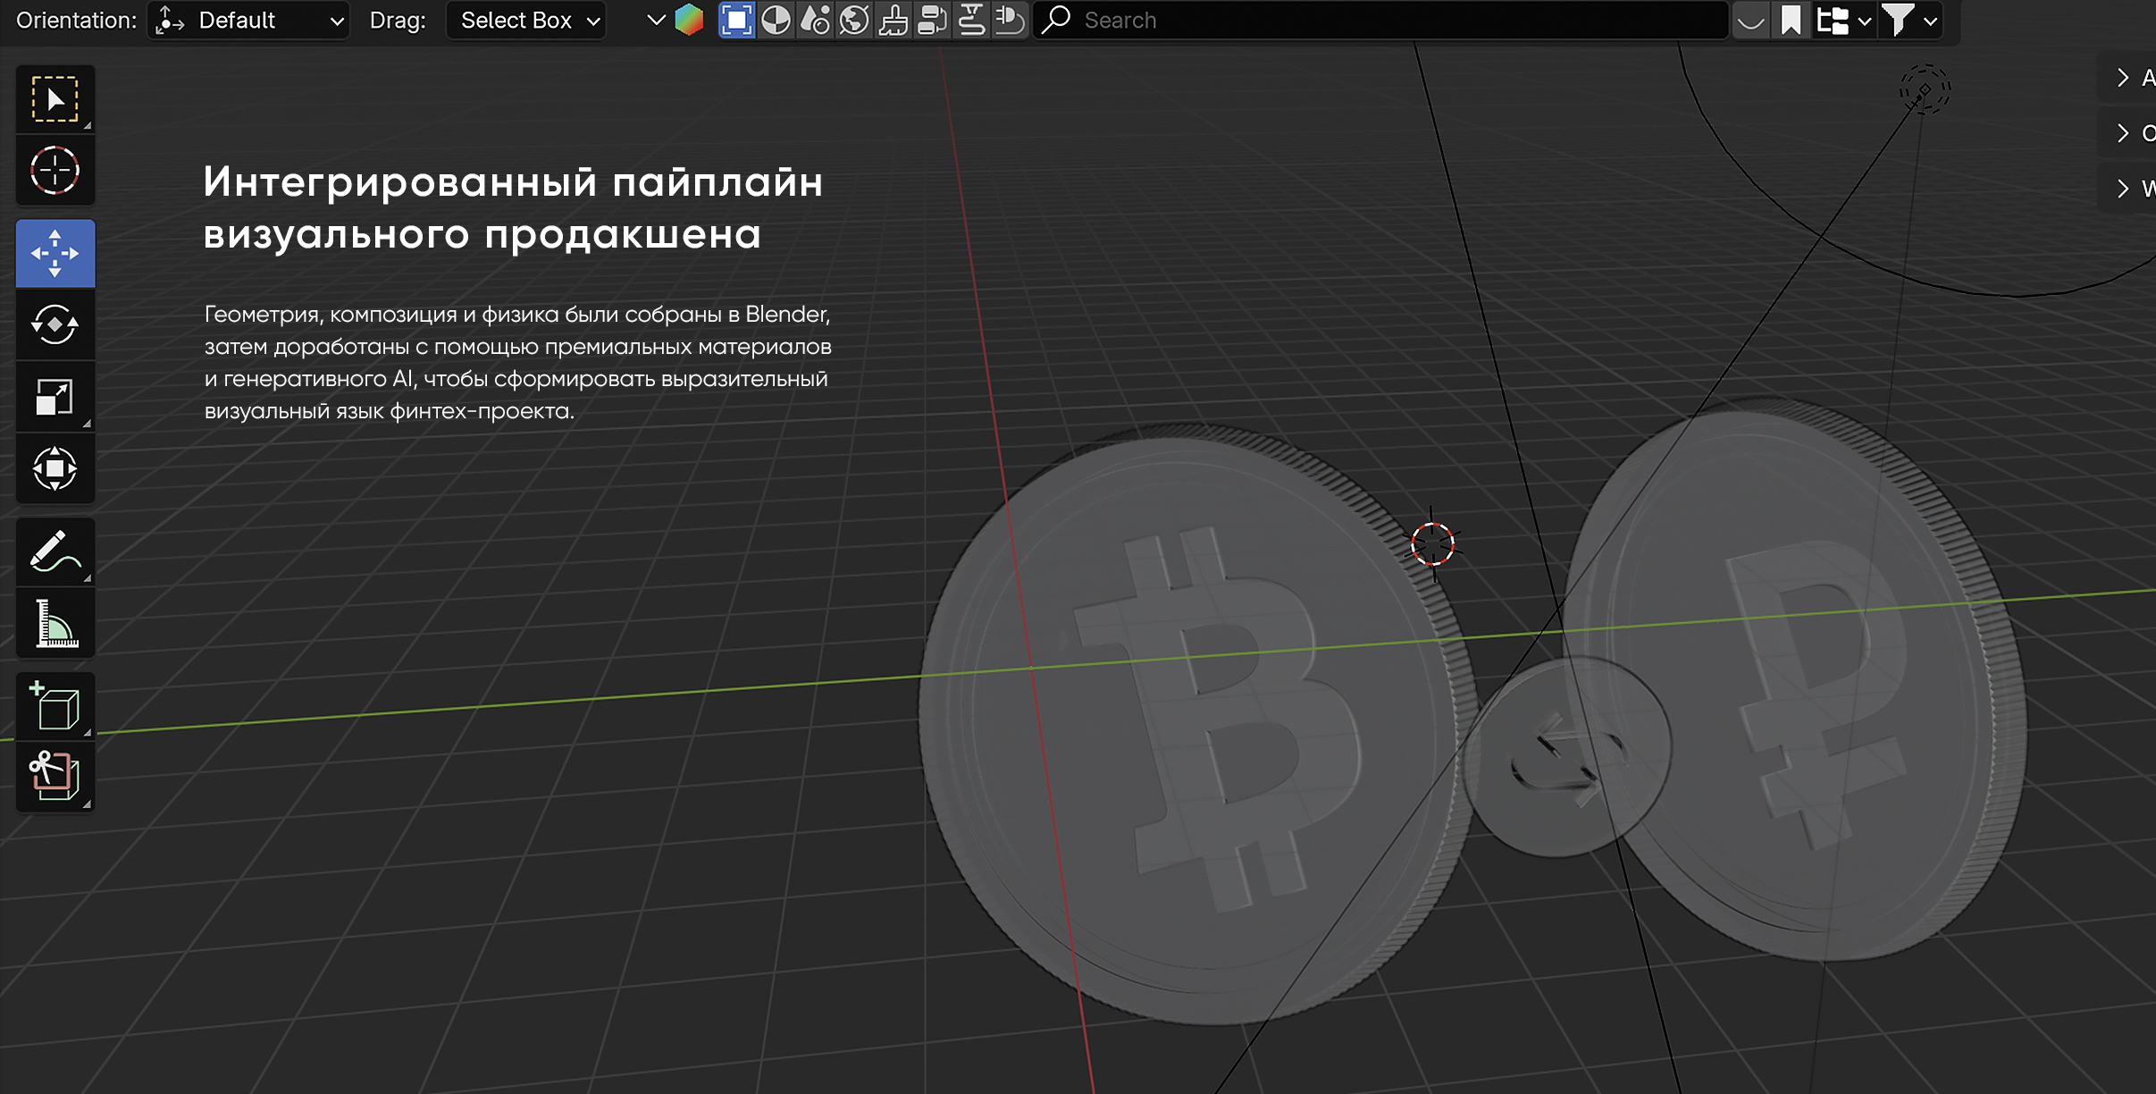Toggle the paint brush filter button

[893, 20]
